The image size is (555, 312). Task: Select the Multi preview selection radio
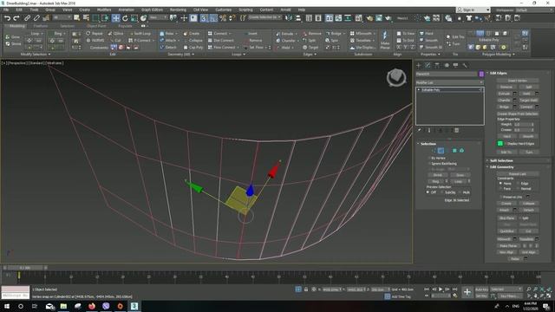point(460,192)
